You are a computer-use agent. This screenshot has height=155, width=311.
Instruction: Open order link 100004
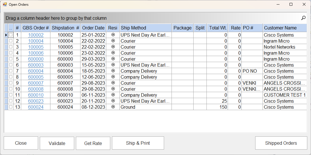(x=36, y=41)
